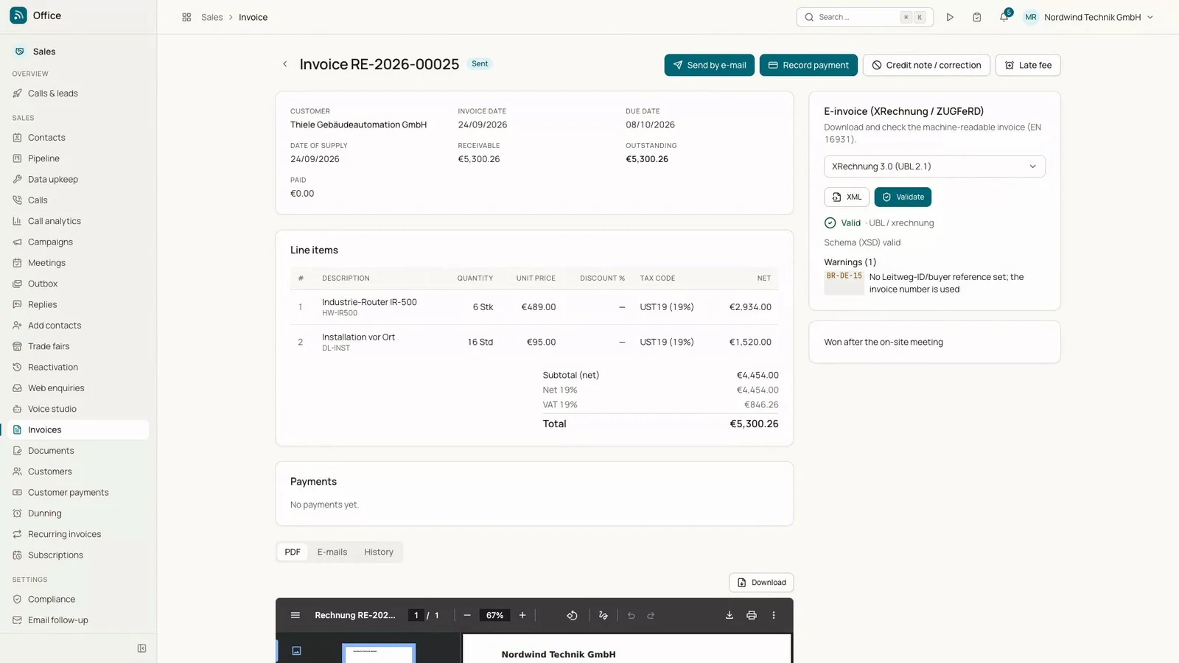Toggle PDF viewer sidebar menu icon
The width and height of the screenshot is (1179, 663).
295,615
